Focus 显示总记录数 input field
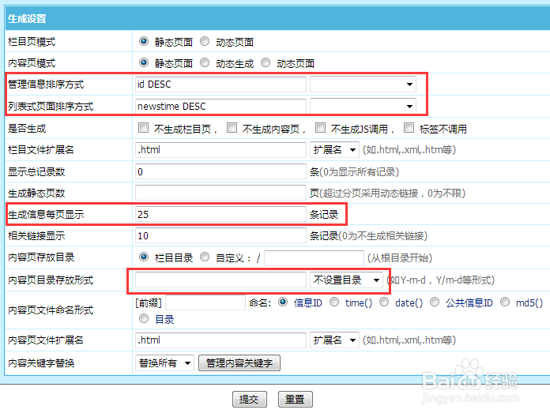 click(x=220, y=171)
